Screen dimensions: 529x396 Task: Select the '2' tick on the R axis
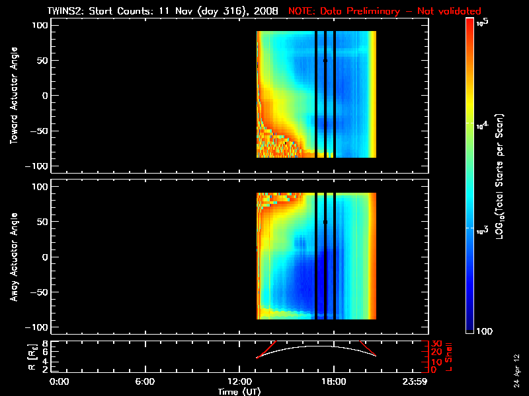[x=44, y=370]
